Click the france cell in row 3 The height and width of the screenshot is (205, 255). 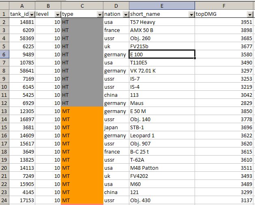[116, 30]
